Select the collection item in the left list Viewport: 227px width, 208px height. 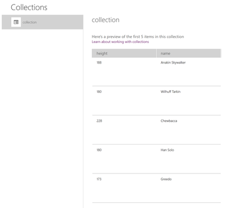43,22
